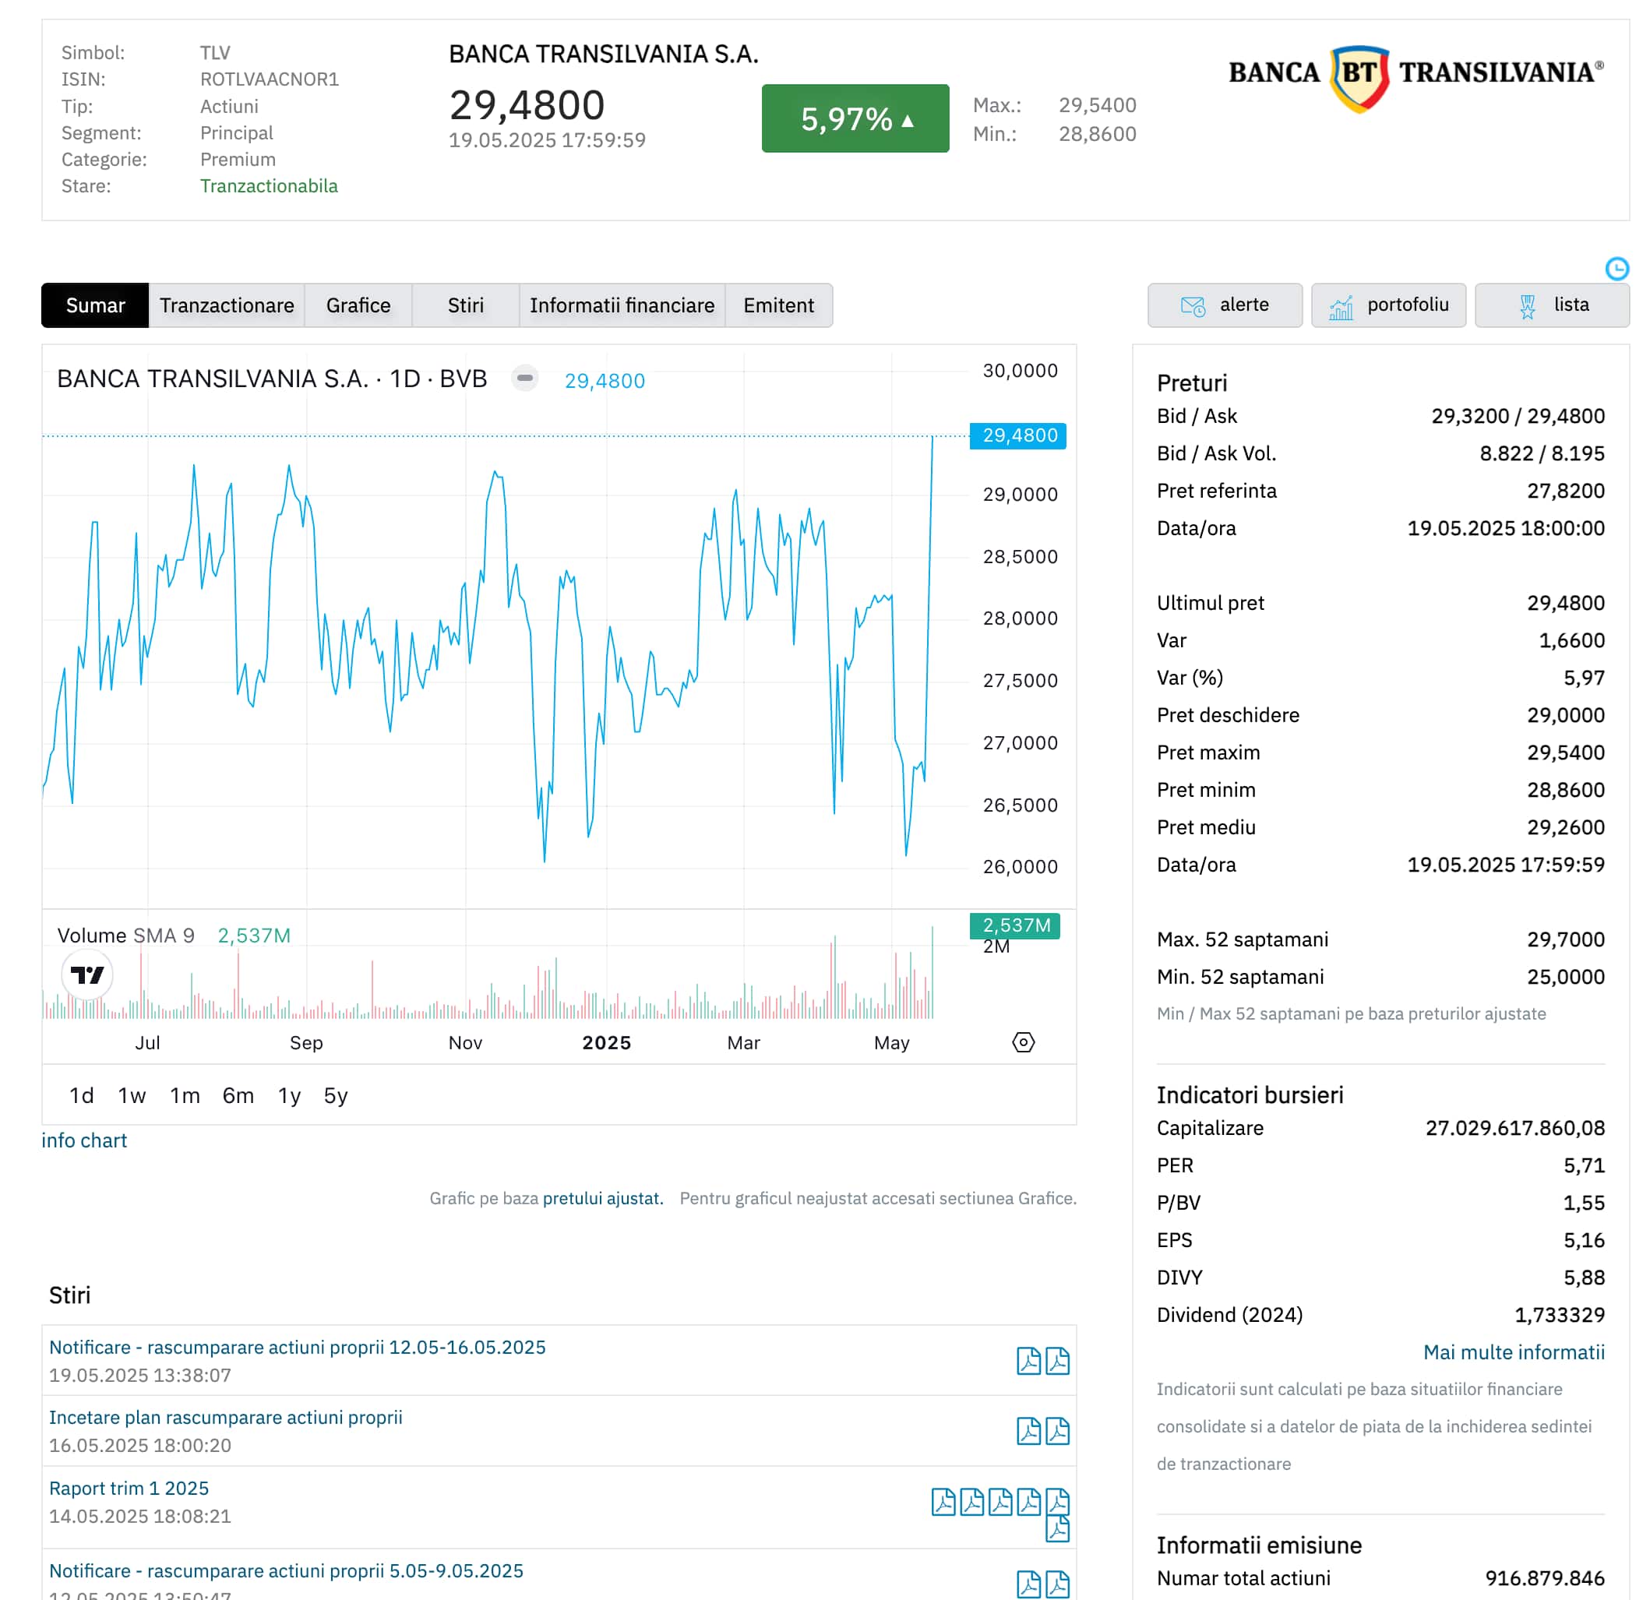
Task: Select the 1m chart range
Action: (185, 1095)
